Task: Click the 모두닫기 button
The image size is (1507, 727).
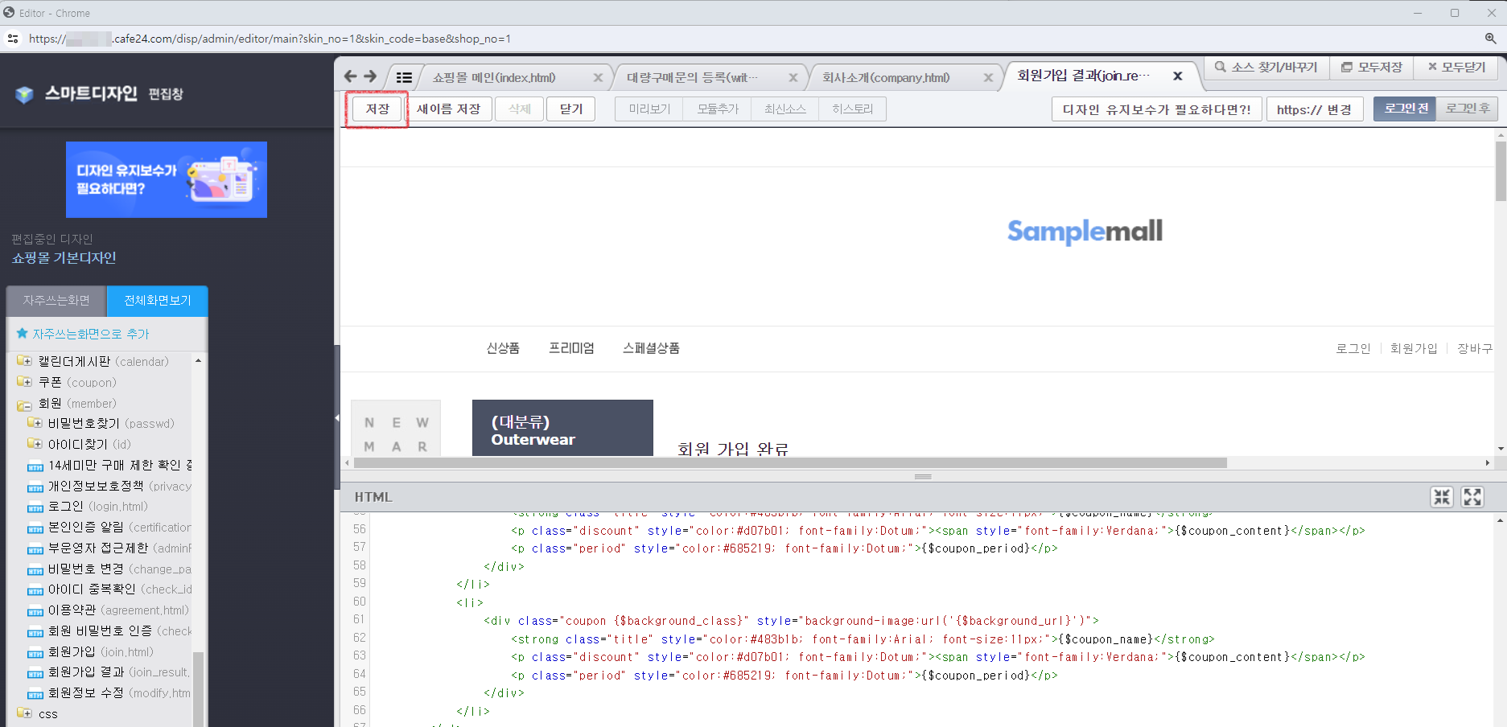Action: tap(1456, 68)
